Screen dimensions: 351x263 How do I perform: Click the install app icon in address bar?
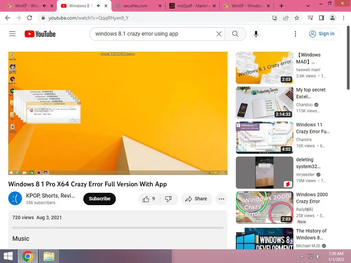(x=275, y=18)
